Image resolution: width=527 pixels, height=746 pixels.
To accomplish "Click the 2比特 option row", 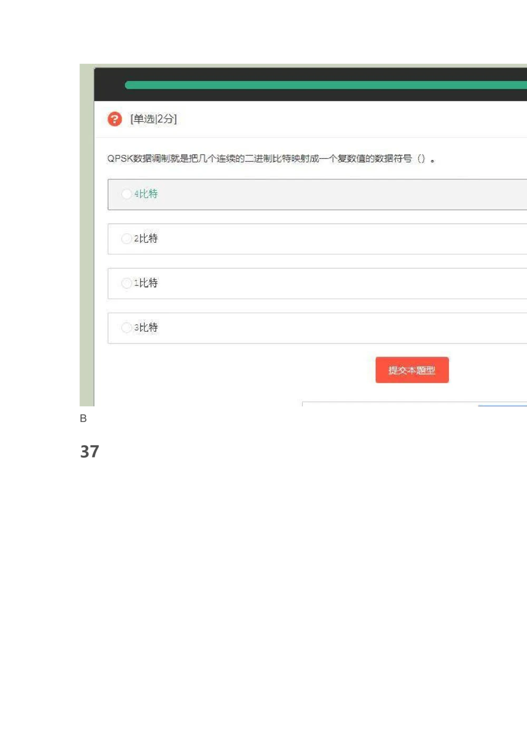I will pos(316,239).
